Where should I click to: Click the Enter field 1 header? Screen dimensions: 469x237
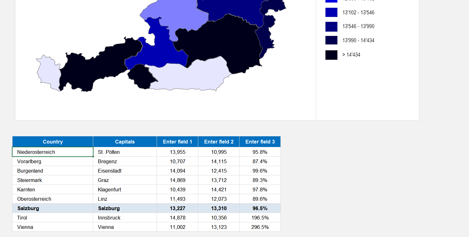[177, 141]
